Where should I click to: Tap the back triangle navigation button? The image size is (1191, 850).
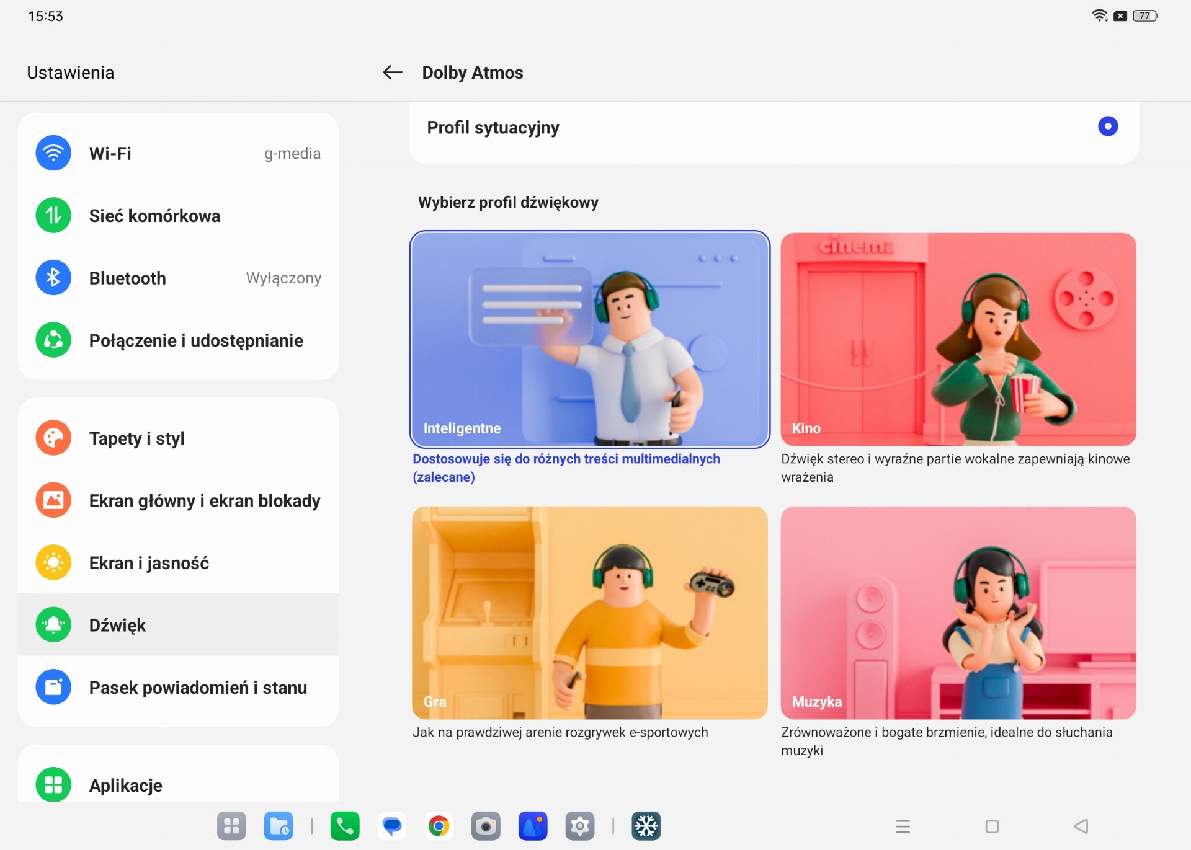point(1081,826)
